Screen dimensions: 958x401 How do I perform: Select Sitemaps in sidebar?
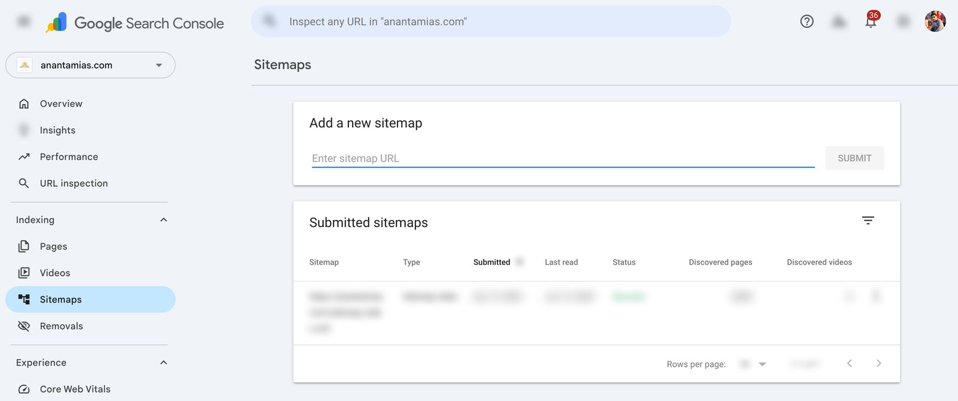click(x=90, y=299)
